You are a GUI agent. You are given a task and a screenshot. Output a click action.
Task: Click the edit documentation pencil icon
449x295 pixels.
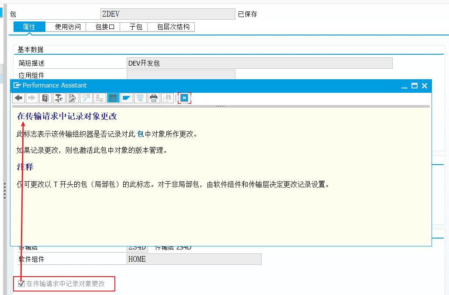click(x=72, y=98)
